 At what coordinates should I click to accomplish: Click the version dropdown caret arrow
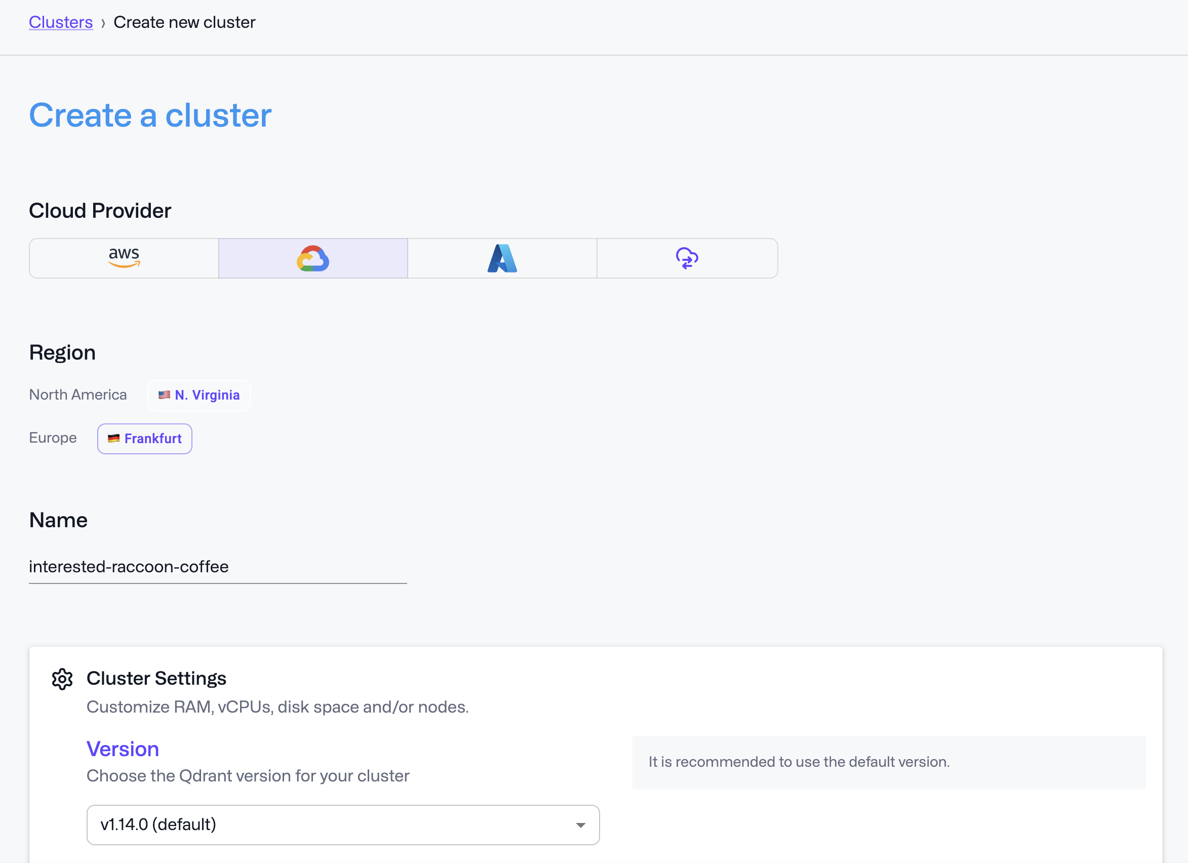click(579, 824)
